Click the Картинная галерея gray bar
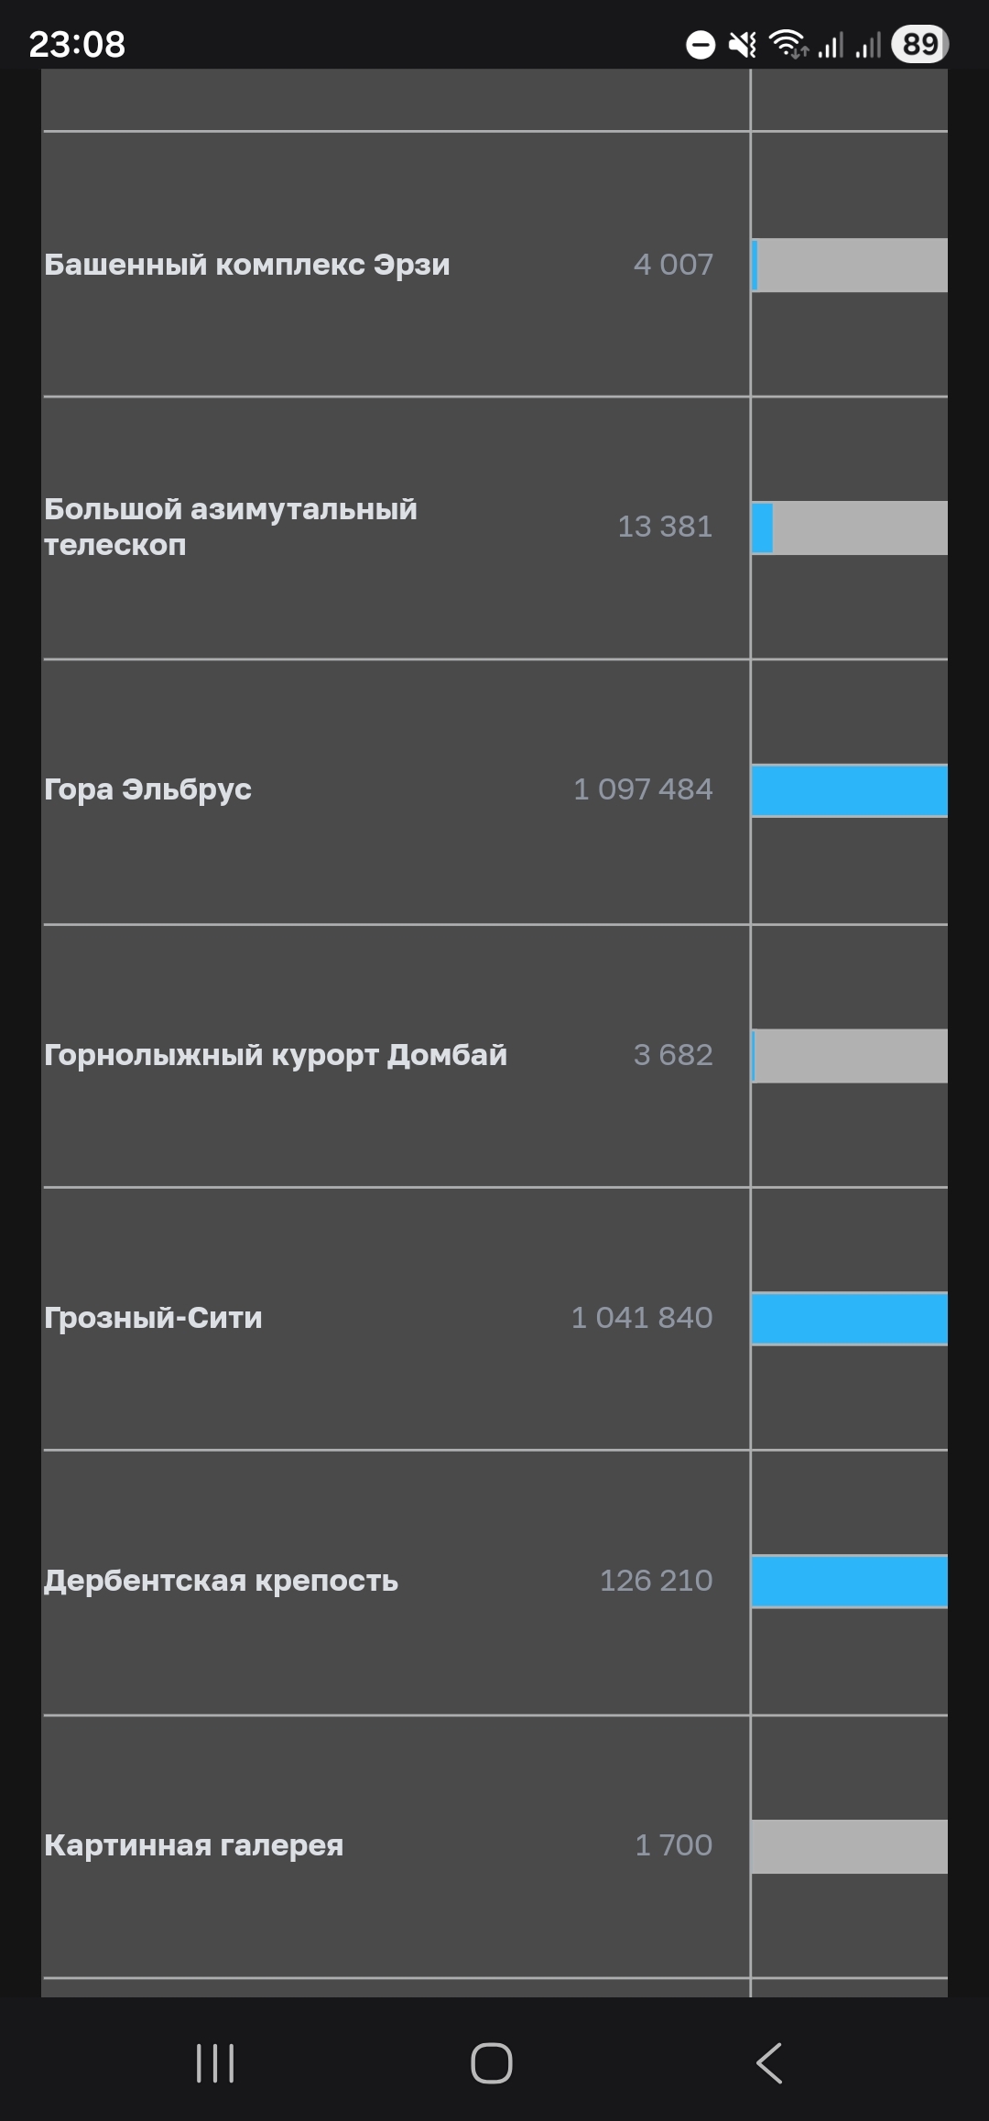 coord(849,1846)
